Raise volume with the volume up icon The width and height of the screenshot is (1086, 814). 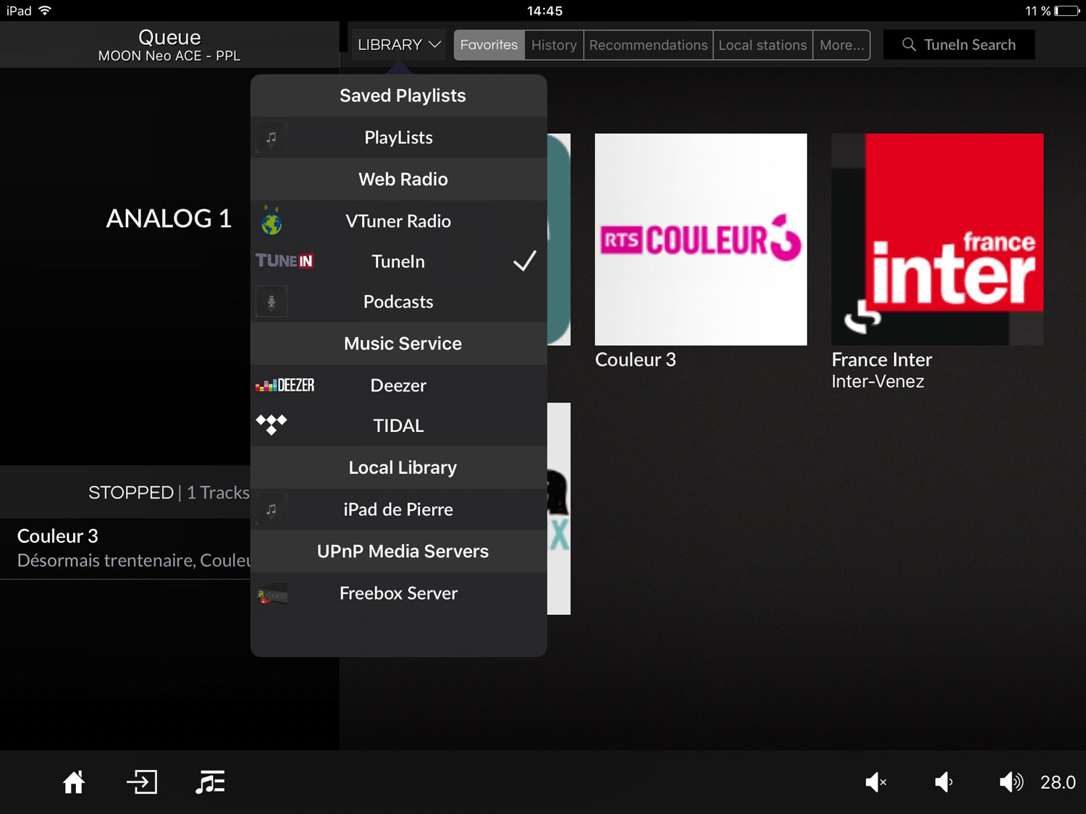(x=1011, y=782)
